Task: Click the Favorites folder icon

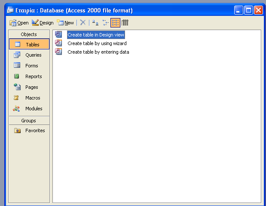Action: coord(17,130)
